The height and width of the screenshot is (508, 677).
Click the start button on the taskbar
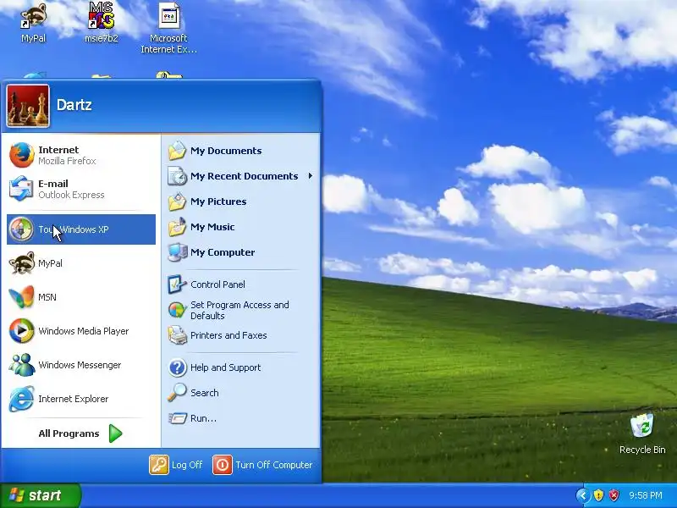pos(41,495)
